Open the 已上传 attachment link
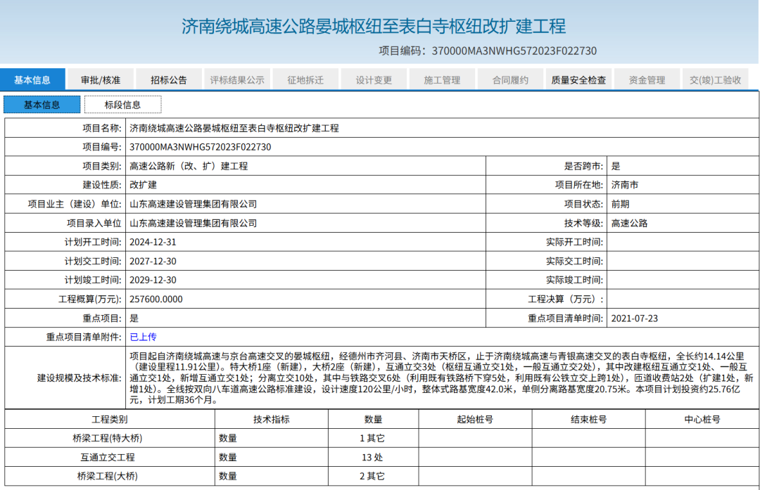Image resolution: width=760 pixels, height=490 pixels. coord(143,337)
